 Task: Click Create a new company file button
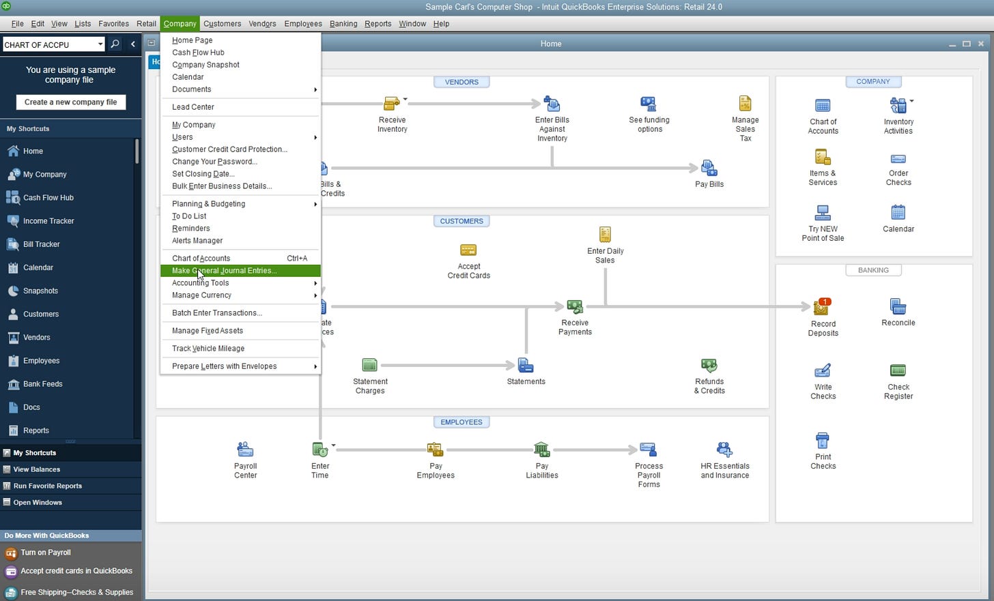coord(71,102)
